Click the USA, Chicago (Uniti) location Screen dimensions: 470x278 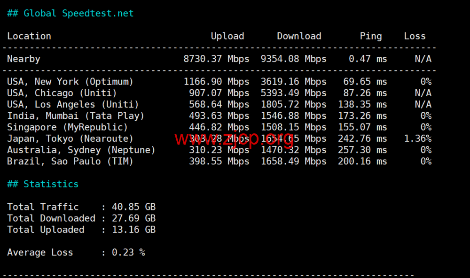point(62,93)
